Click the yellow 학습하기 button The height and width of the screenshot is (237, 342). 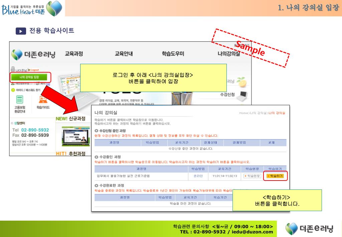[x=275, y=176]
